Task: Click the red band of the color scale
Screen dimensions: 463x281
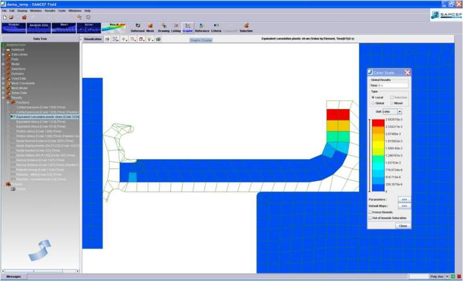Action: (379, 123)
